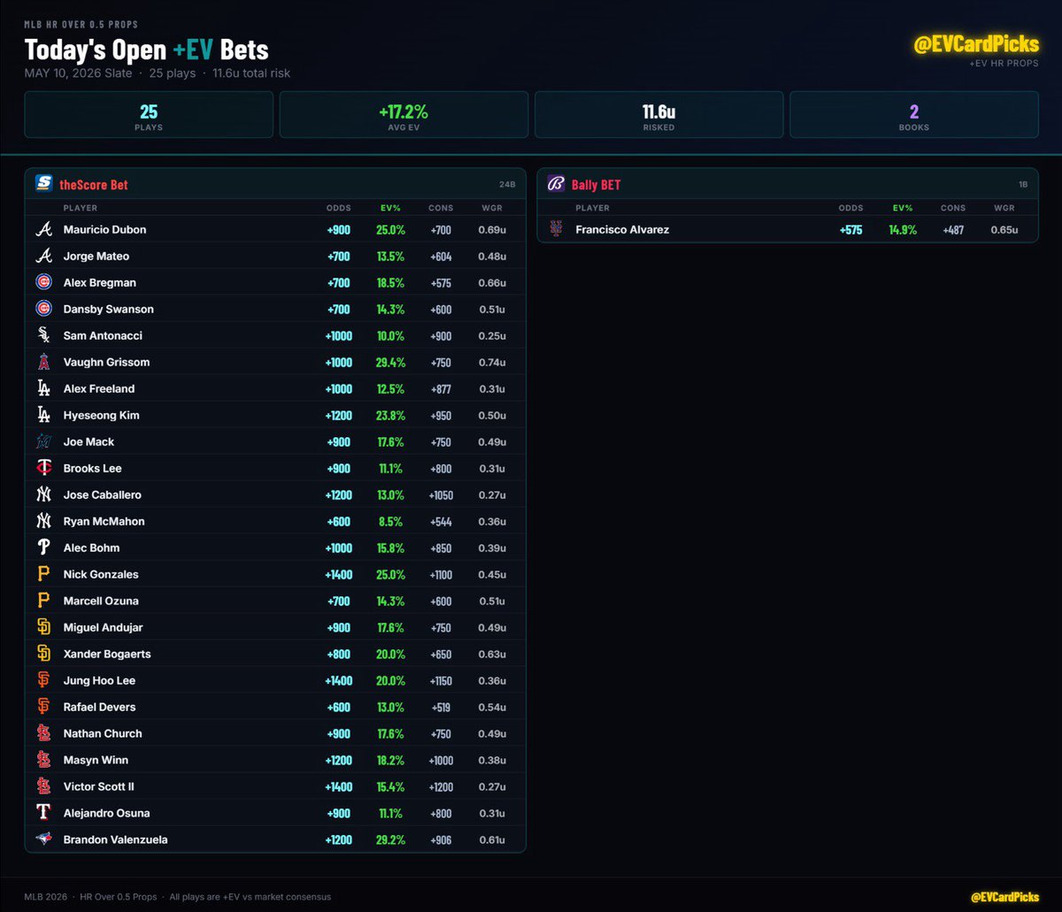Click the theScore Bet panel title
The height and width of the screenshot is (912, 1062).
[94, 185]
